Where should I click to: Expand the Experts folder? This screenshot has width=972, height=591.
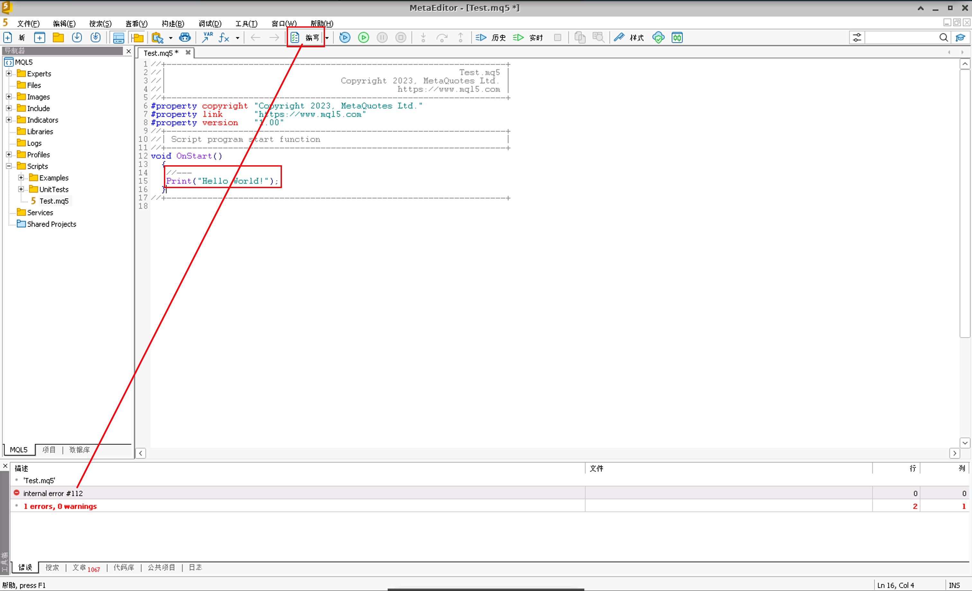point(9,73)
